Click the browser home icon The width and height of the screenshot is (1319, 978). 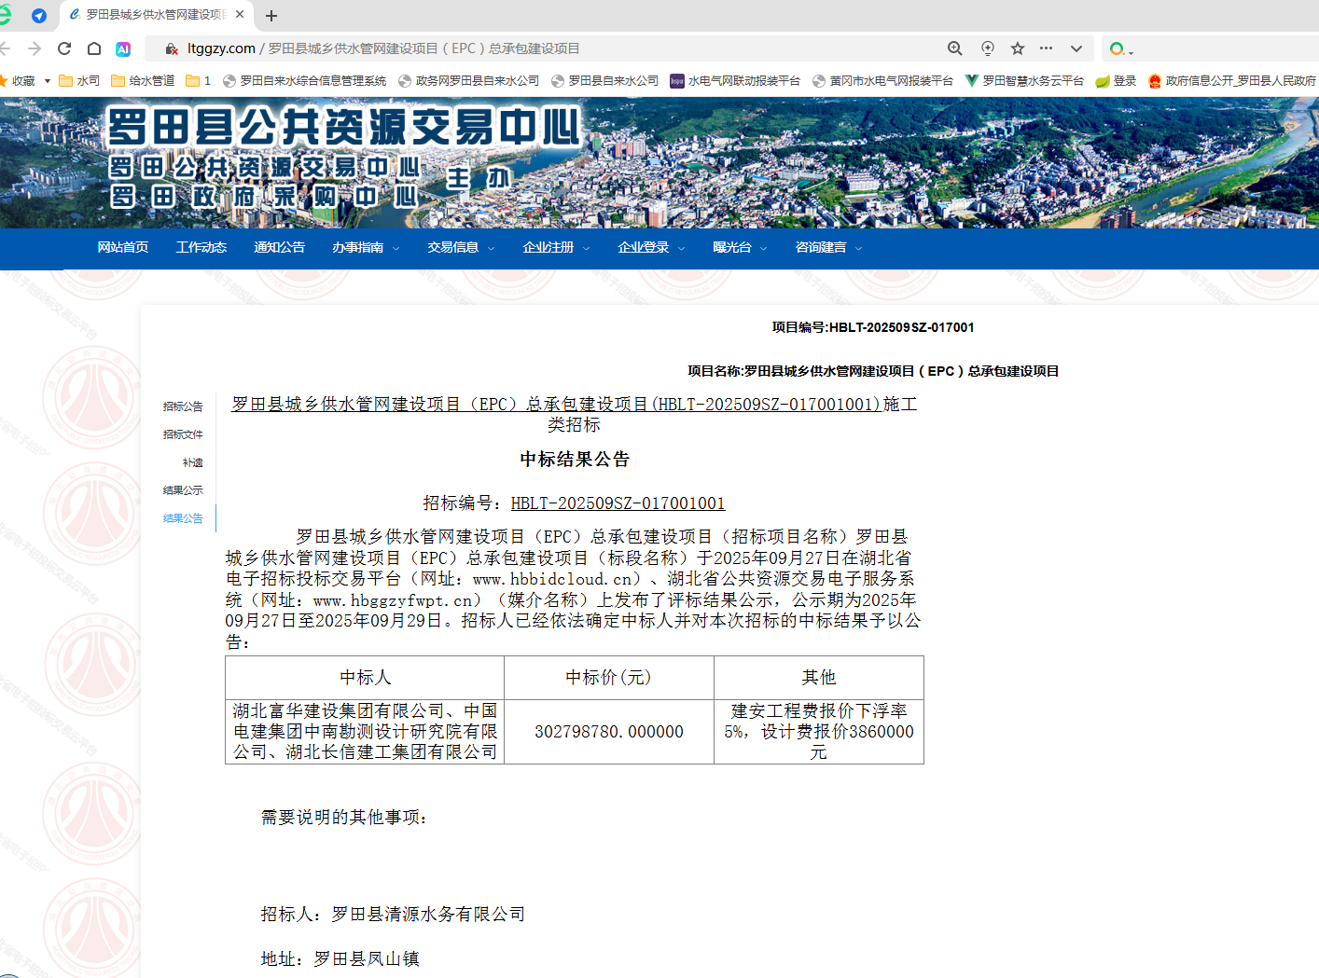coord(94,48)
